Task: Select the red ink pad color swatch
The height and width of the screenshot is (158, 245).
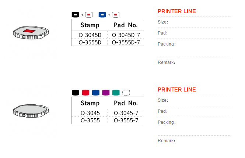Action: (x=85, y=93)
